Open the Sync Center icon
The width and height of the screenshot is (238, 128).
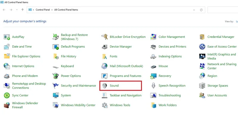coord(7,96)
